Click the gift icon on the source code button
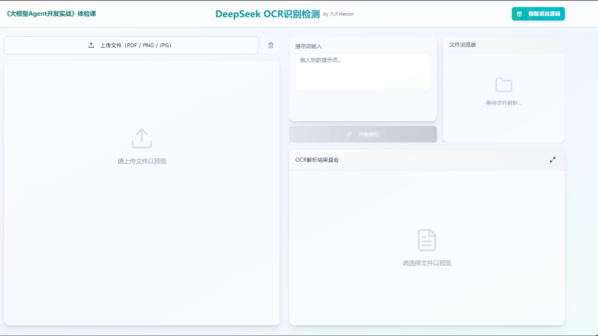 click(x=518, y=14)
